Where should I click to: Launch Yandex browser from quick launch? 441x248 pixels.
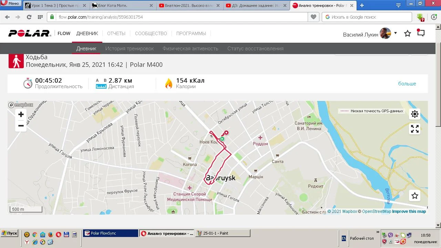click(27, 242)
